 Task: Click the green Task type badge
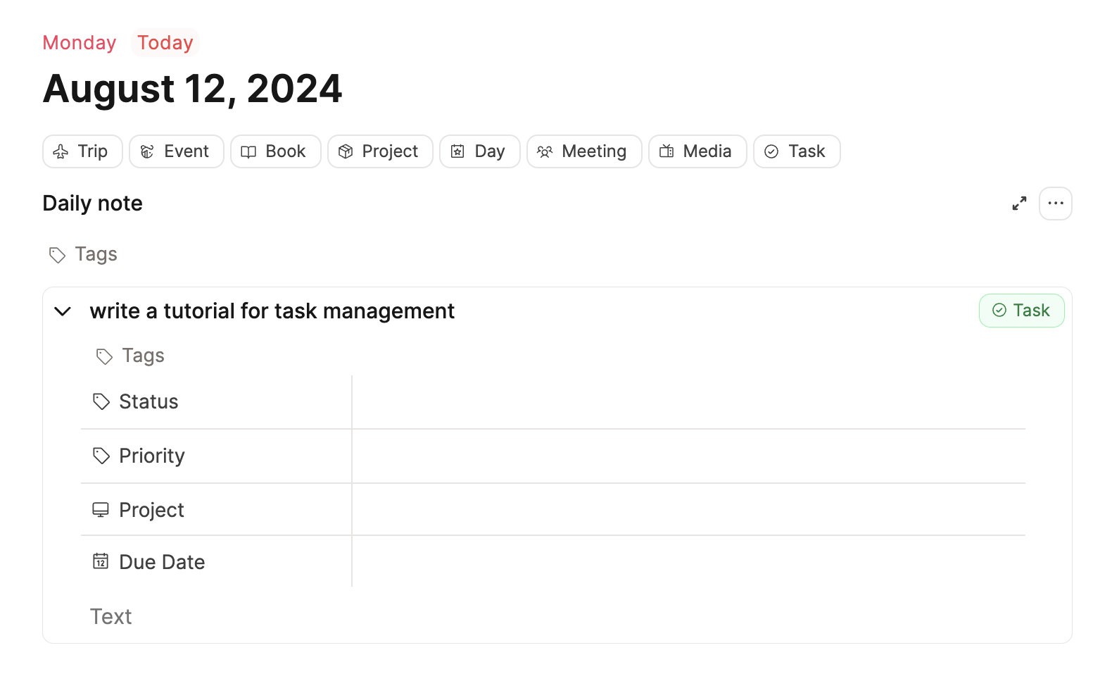[1021, 311]
